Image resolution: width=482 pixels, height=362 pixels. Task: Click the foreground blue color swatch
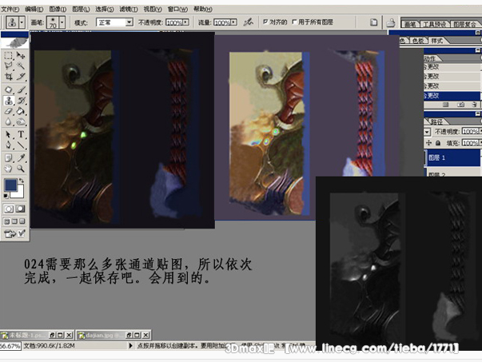coord(10,185)
